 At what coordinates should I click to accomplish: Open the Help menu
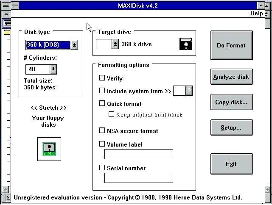tap(257, 13)
